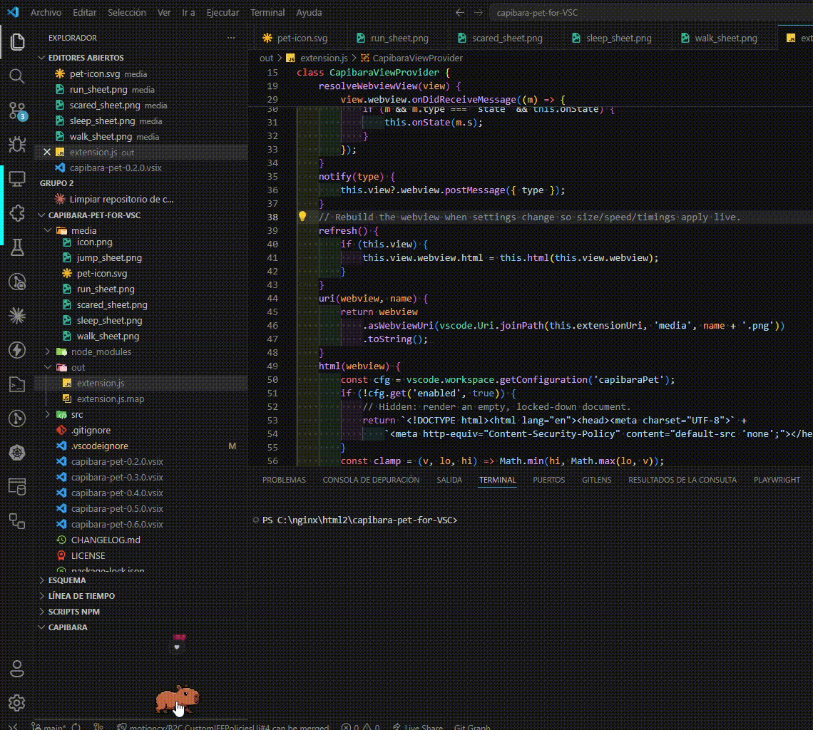The image size is (813, 730).
Task: Open the flow-nodes activity bar icon at bottom
Action: click(x=17, y=521)
